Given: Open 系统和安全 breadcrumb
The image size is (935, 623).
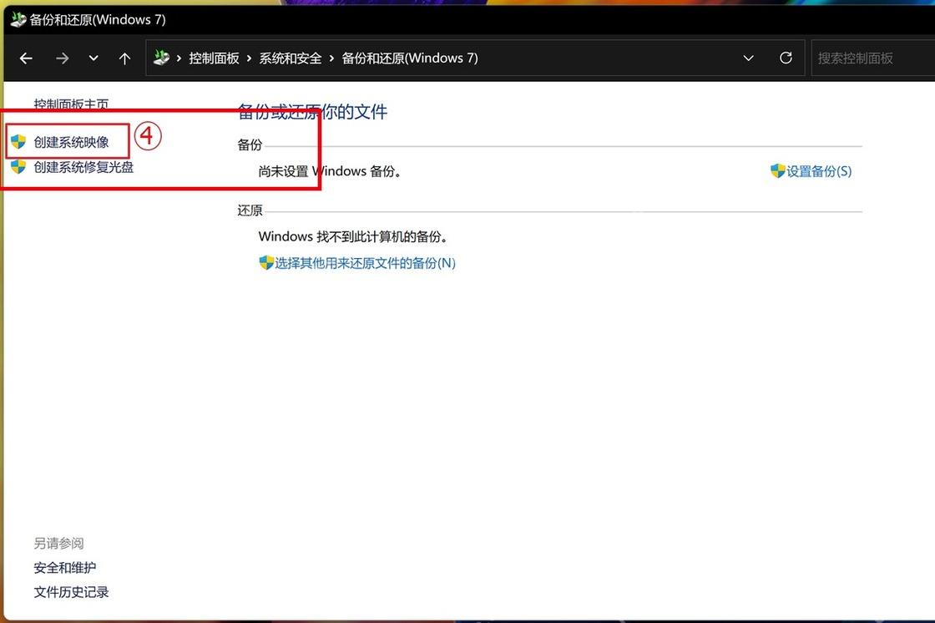Looking at the screenshot, I should pos(291,58).
